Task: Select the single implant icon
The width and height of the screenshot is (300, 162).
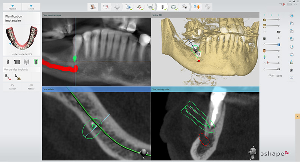Action: pyautogui.click(x=7, y=62)
